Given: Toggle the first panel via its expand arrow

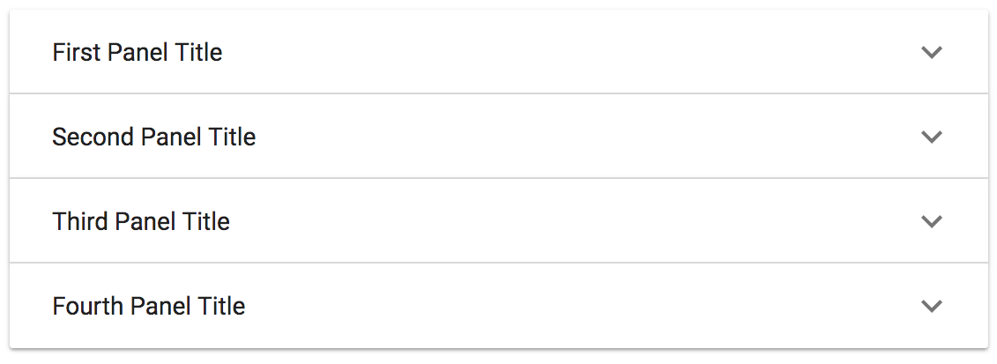Looking at the screenshot, I should click(x=932, y=53).
